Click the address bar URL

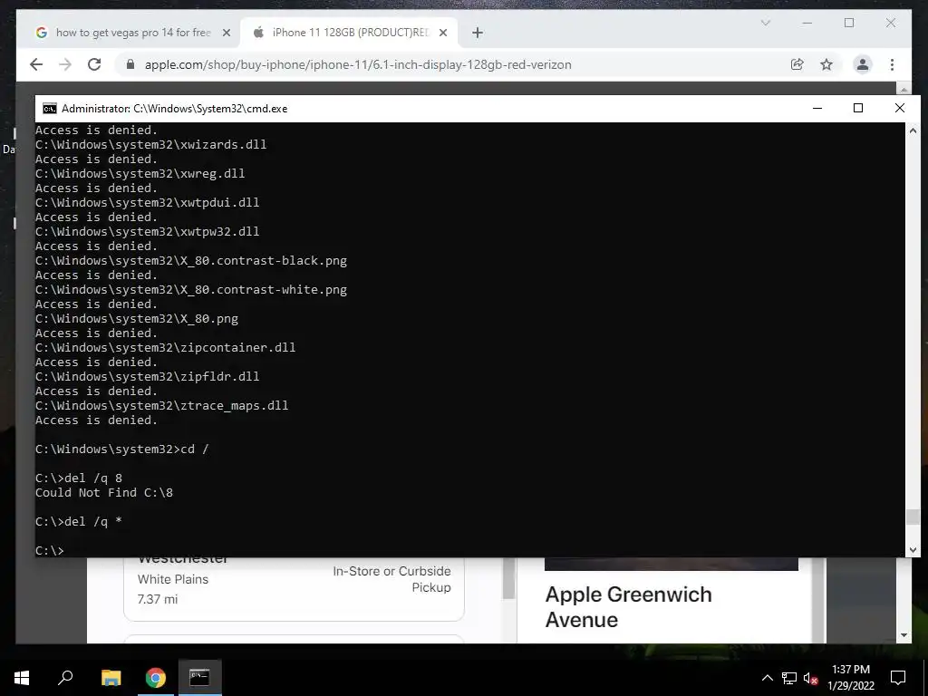pyautogui.click(x=358, y=64)
